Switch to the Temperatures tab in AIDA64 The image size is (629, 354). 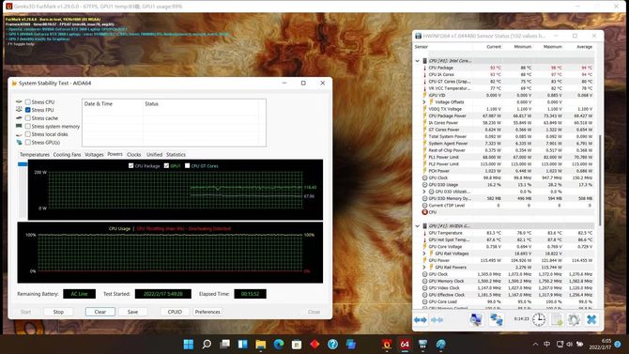tap(35, 155)
